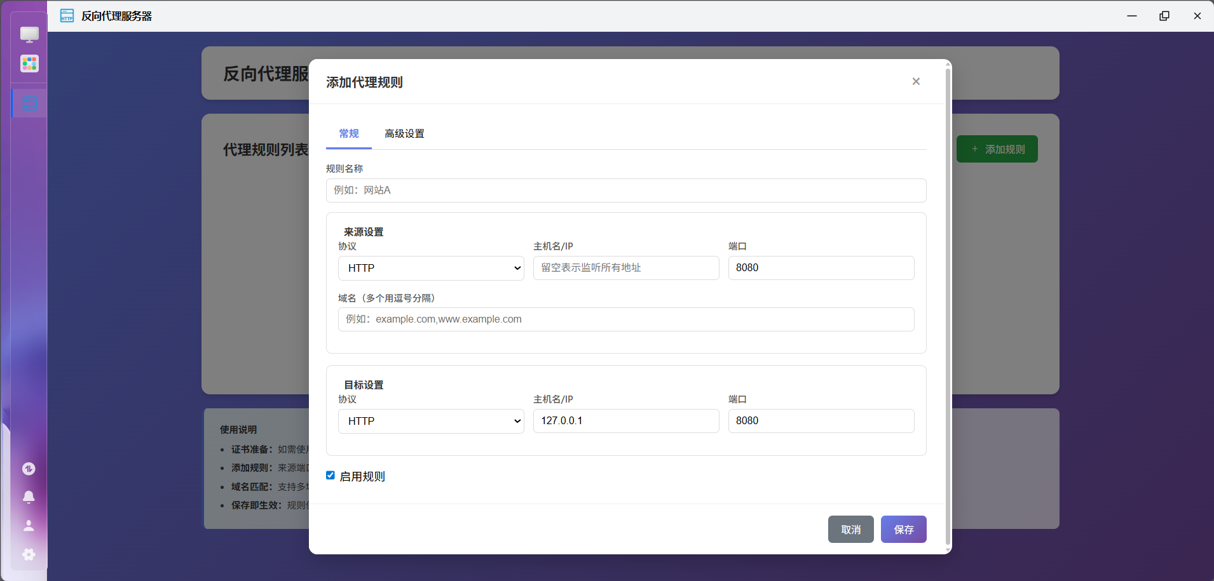Open the transfer arrows icon in sidebar
The height and width of the screenshot is (581, 1214).
coord(29,469)
